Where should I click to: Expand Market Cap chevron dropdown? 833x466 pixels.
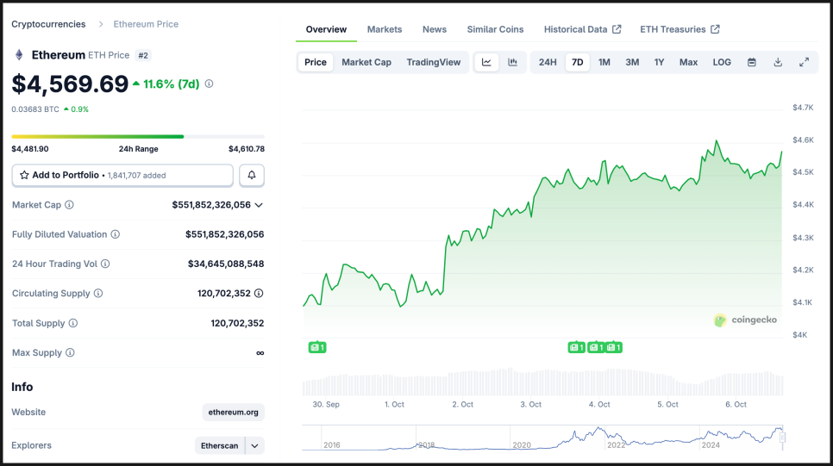[x=259, y=205]
